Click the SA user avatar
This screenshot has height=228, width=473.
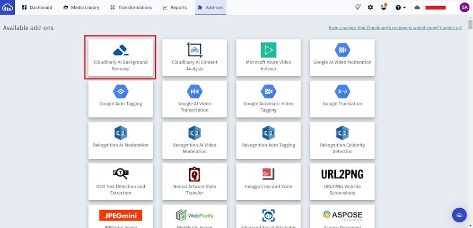(464, 8)
